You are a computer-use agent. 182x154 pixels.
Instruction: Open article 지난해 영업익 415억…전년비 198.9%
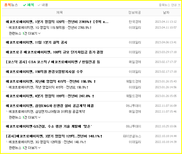pos(51,81)
